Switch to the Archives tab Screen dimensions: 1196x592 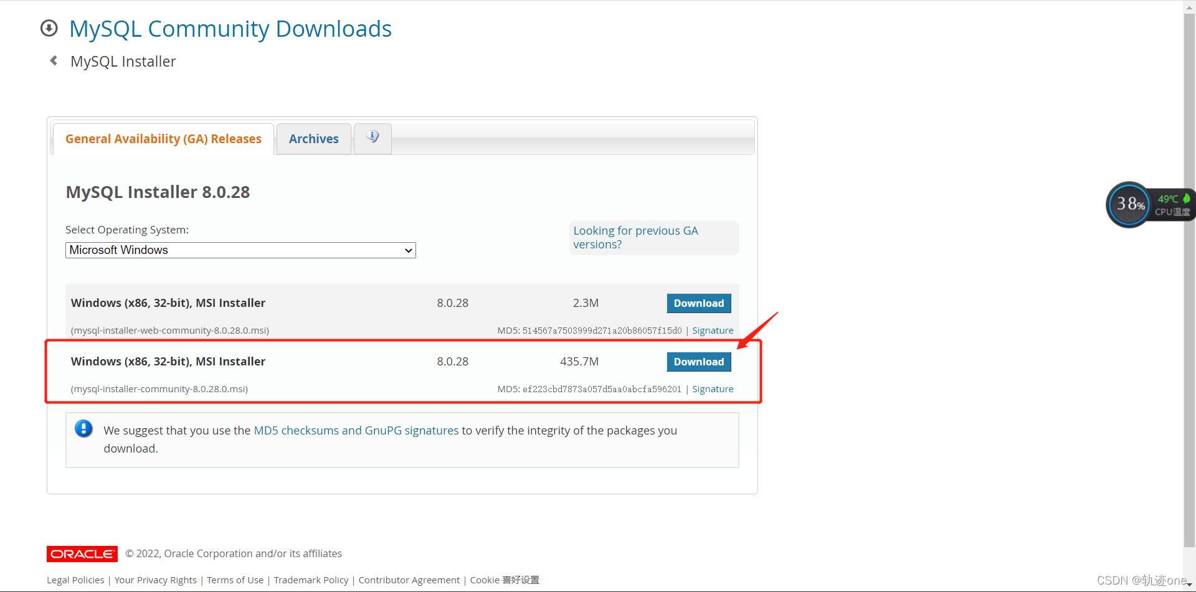point(313,139)
